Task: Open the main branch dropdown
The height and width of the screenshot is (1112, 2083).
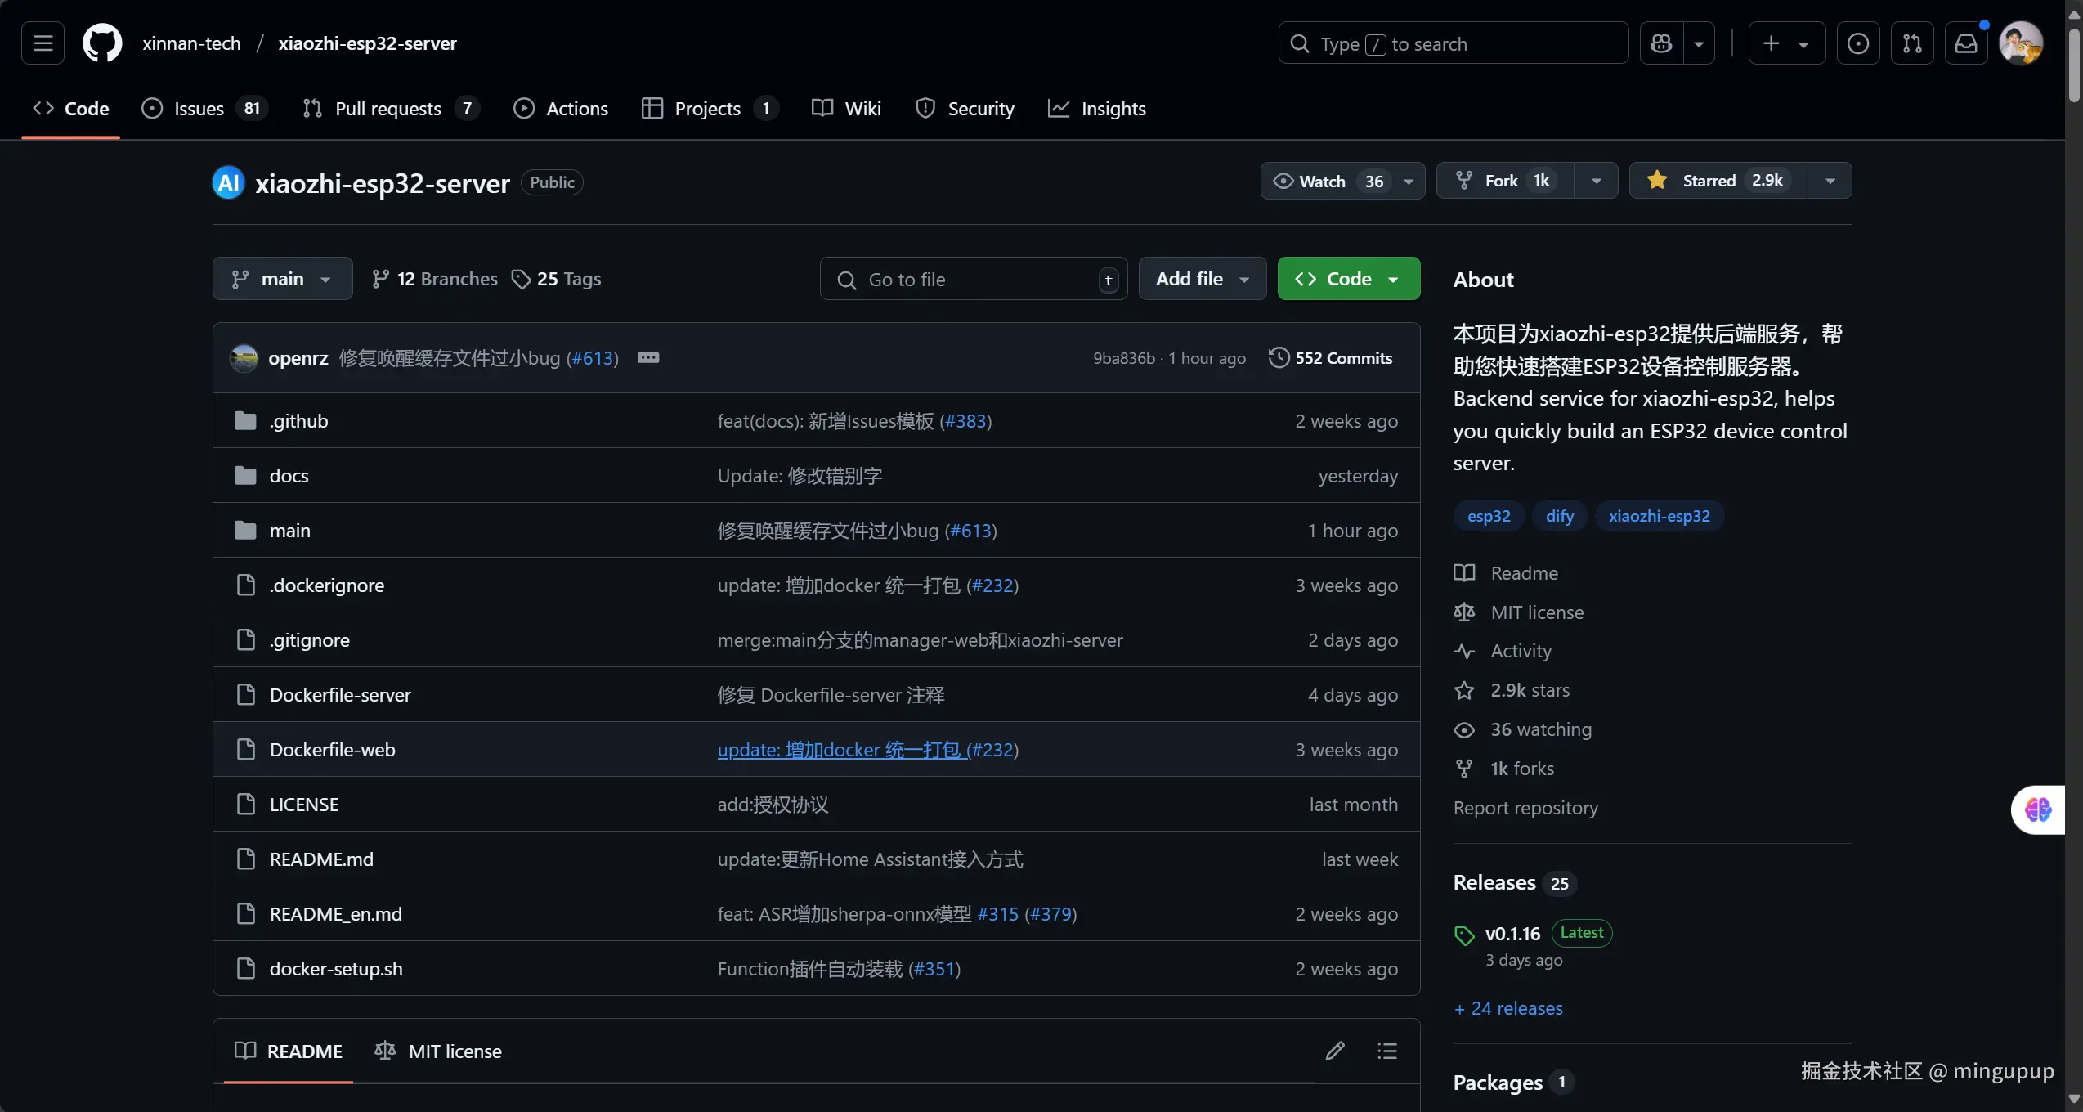Action: (282, 279)
